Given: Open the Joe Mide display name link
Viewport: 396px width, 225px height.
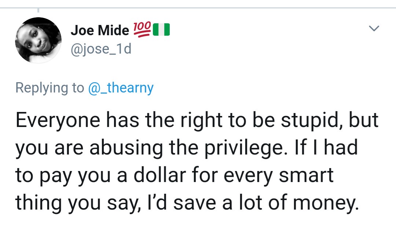Looking at the screenshot, I should (x=100, y=30).
